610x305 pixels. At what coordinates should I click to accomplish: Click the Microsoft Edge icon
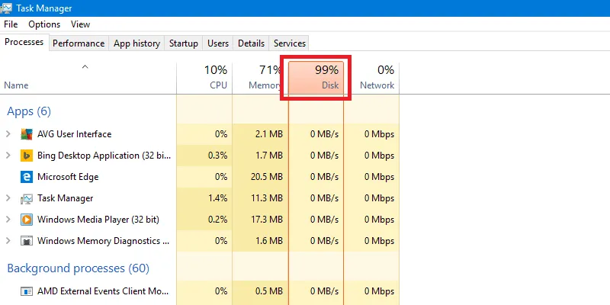[x=27, y=177]
